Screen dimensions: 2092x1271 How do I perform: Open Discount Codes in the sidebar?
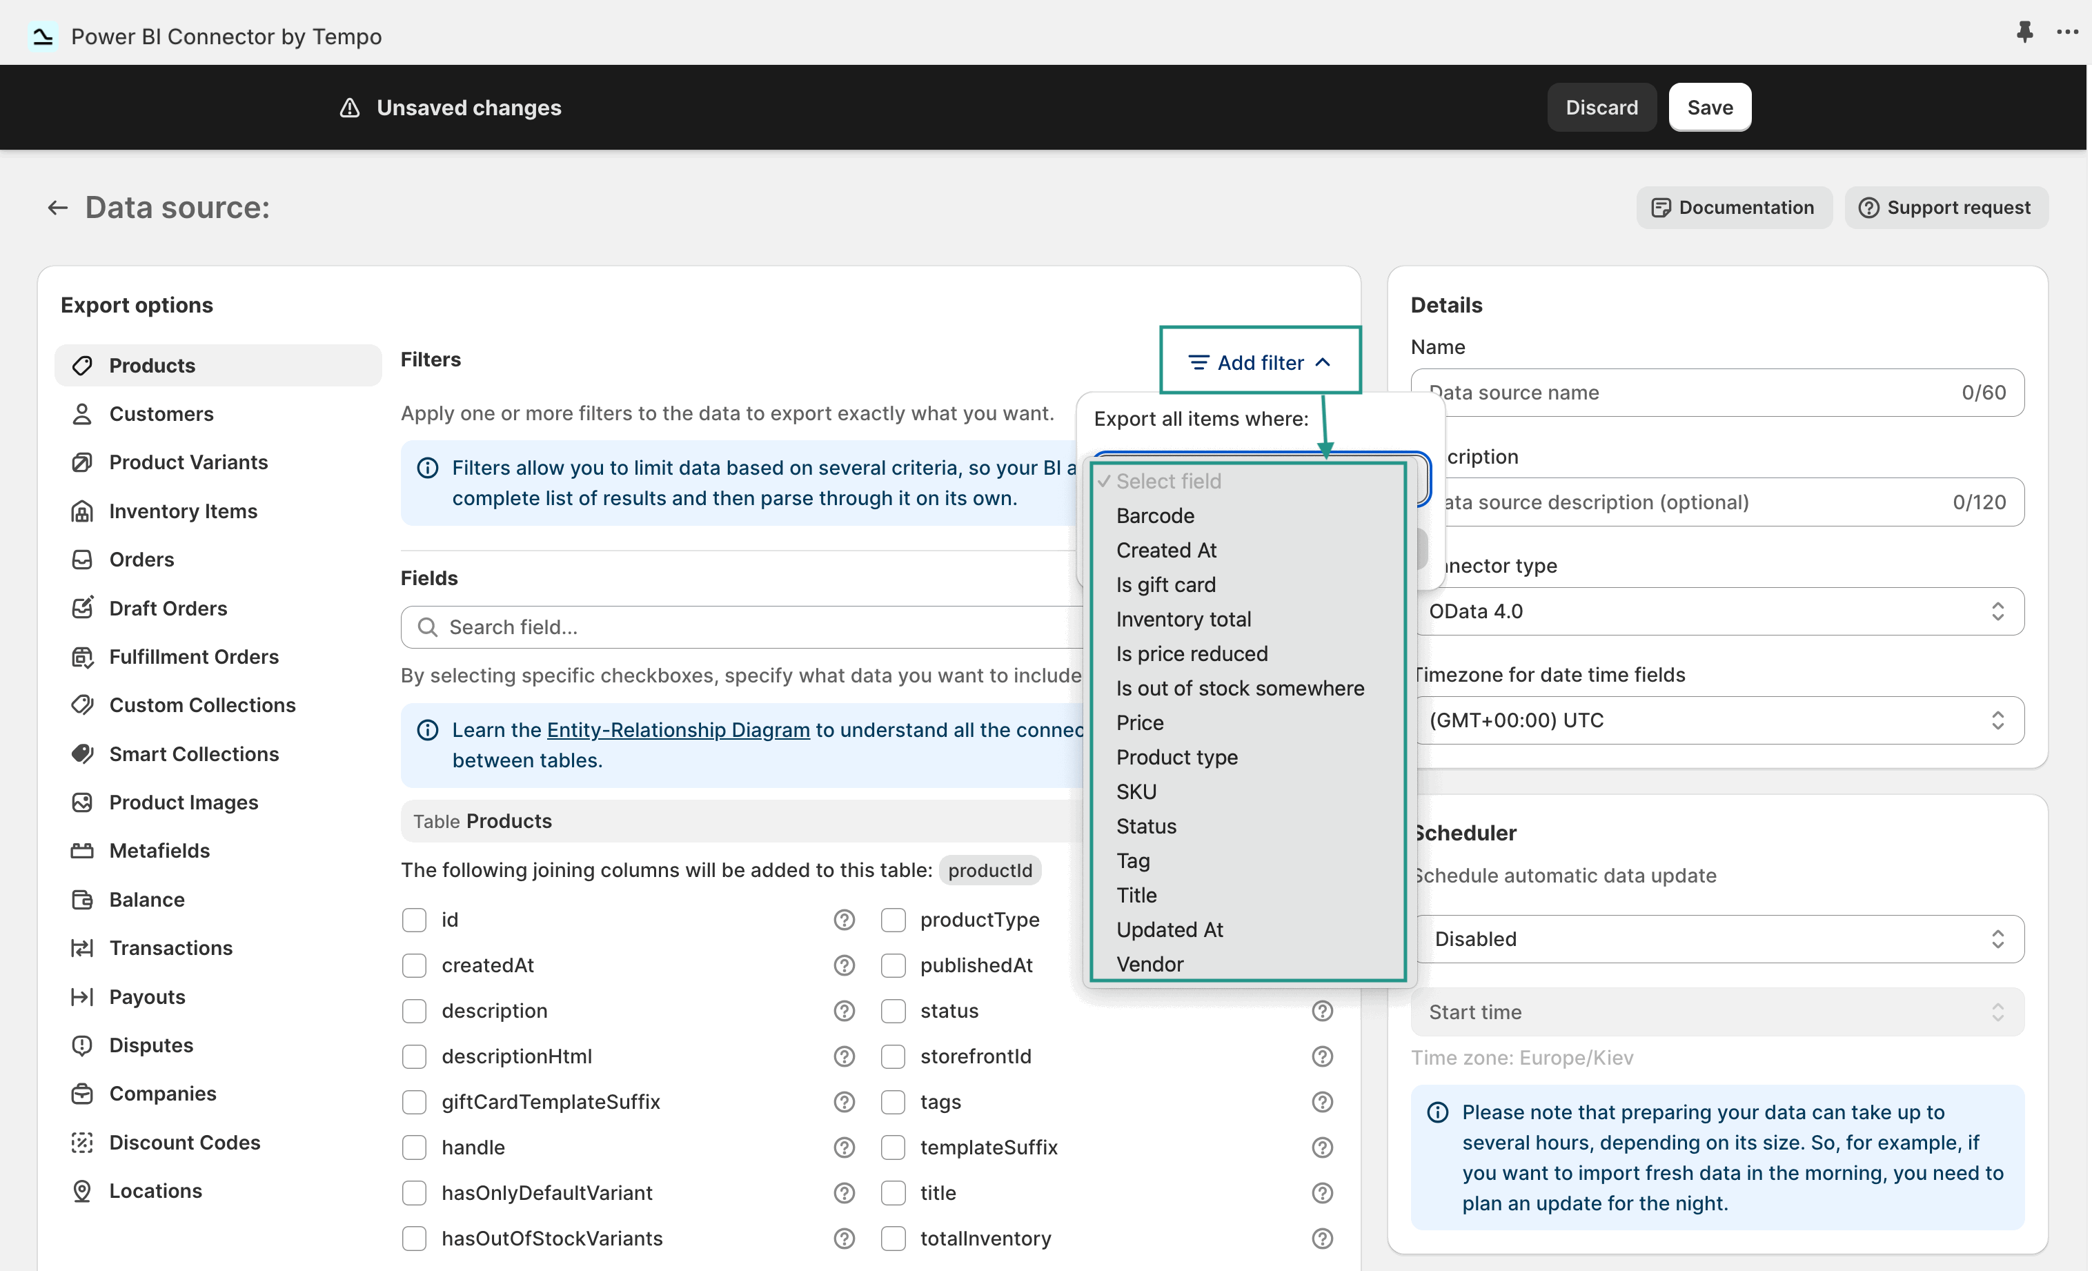coord(184,1142)
